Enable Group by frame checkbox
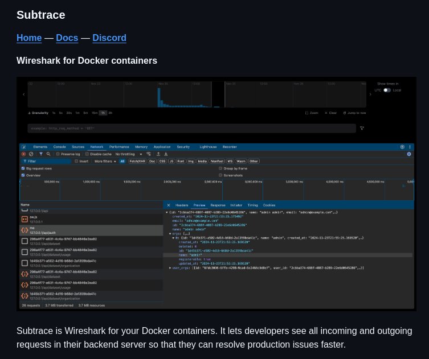The width and height of the screenshot is (429, 359). coord(220,168)
